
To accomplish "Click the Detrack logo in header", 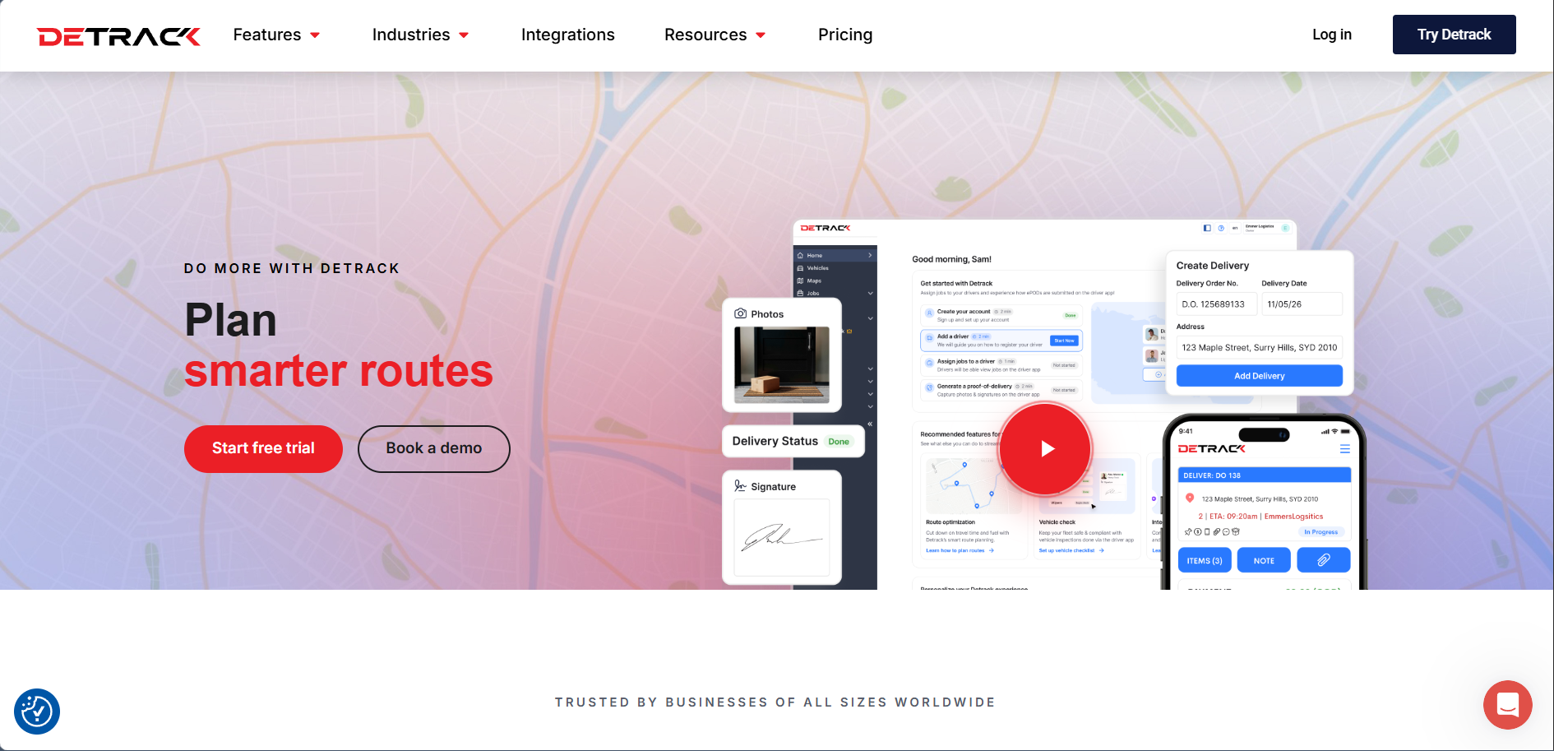I will point(118,36).
